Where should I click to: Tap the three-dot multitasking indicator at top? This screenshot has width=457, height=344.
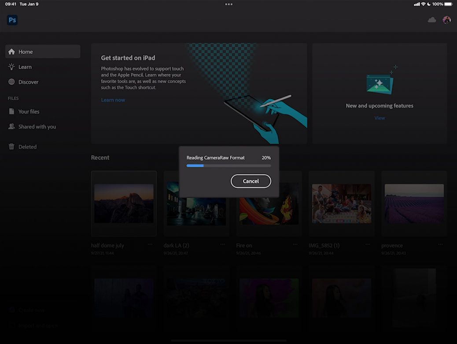[x=229, y=4]
